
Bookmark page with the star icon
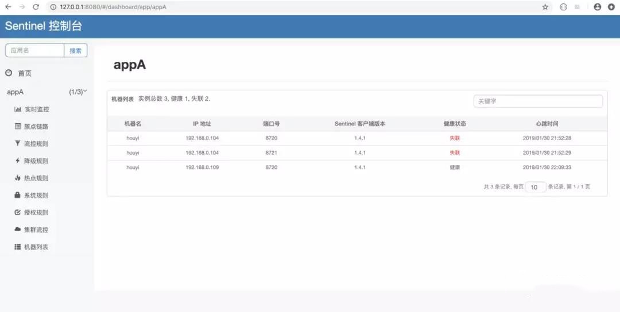point(545,7)
